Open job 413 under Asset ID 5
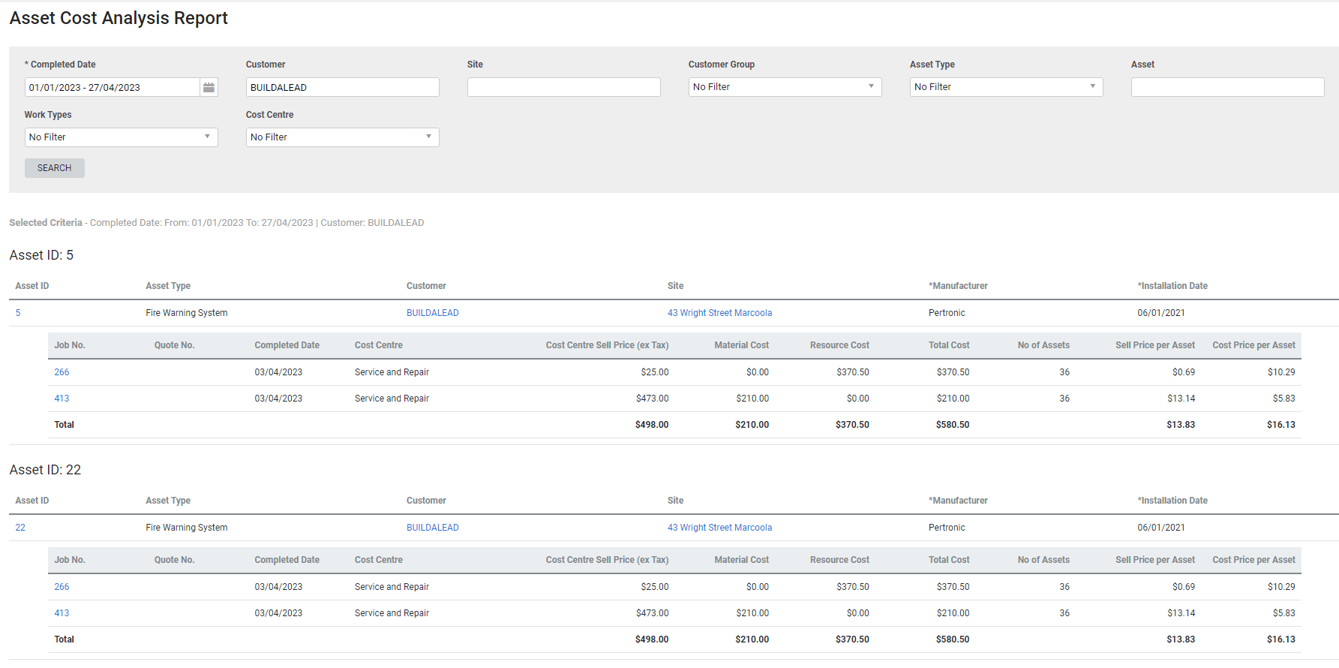This screenshot has height=668, width=1339. click(62, 399)
